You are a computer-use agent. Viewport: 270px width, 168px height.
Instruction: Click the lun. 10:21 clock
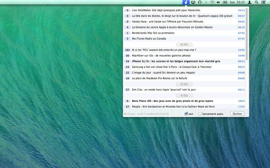[x=237, y=2]
